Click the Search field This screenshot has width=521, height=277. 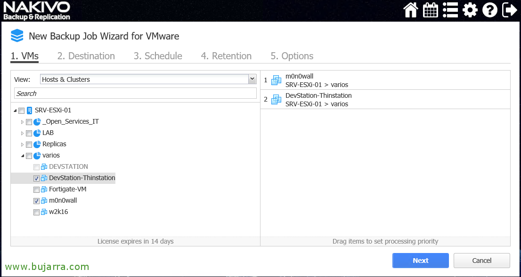(135, 93)
